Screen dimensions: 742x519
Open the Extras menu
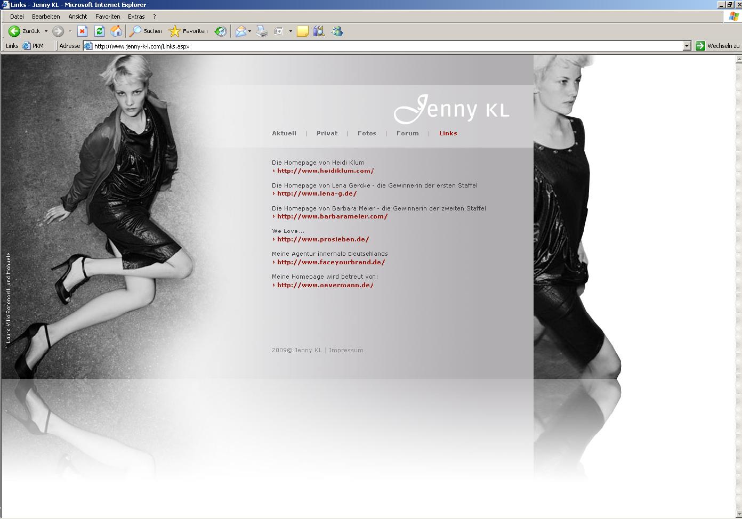click(136, 17)
